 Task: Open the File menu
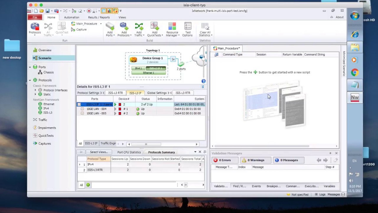[35, 17]
